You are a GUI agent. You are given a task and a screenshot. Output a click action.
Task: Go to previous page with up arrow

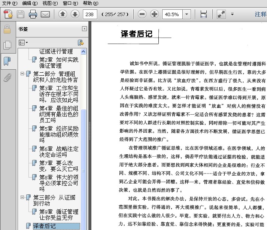(x=63, y=15)
